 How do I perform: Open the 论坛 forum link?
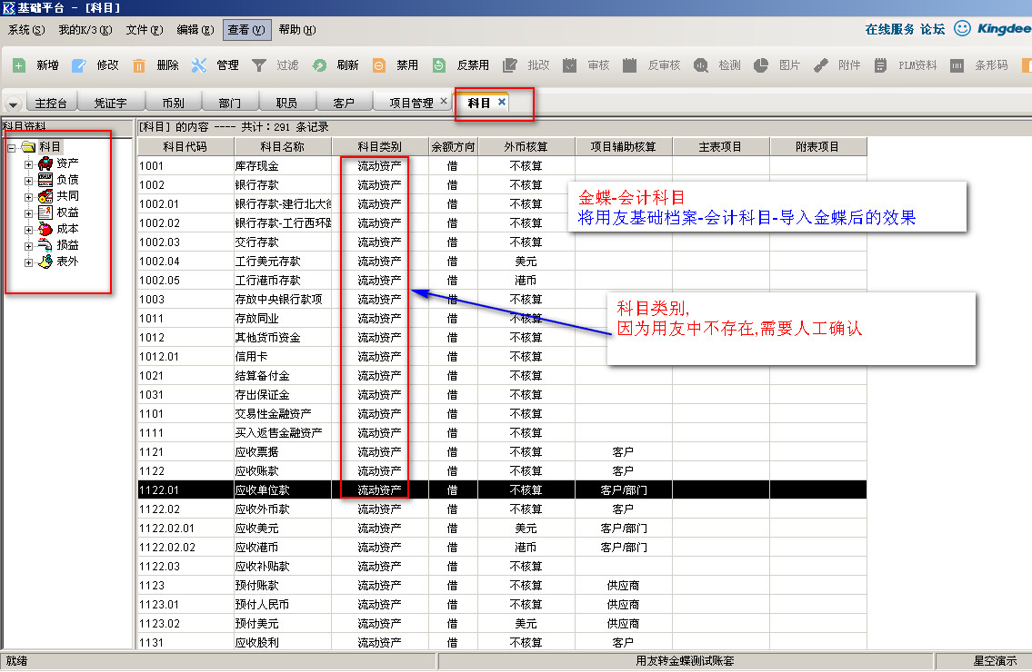point(932,29)
